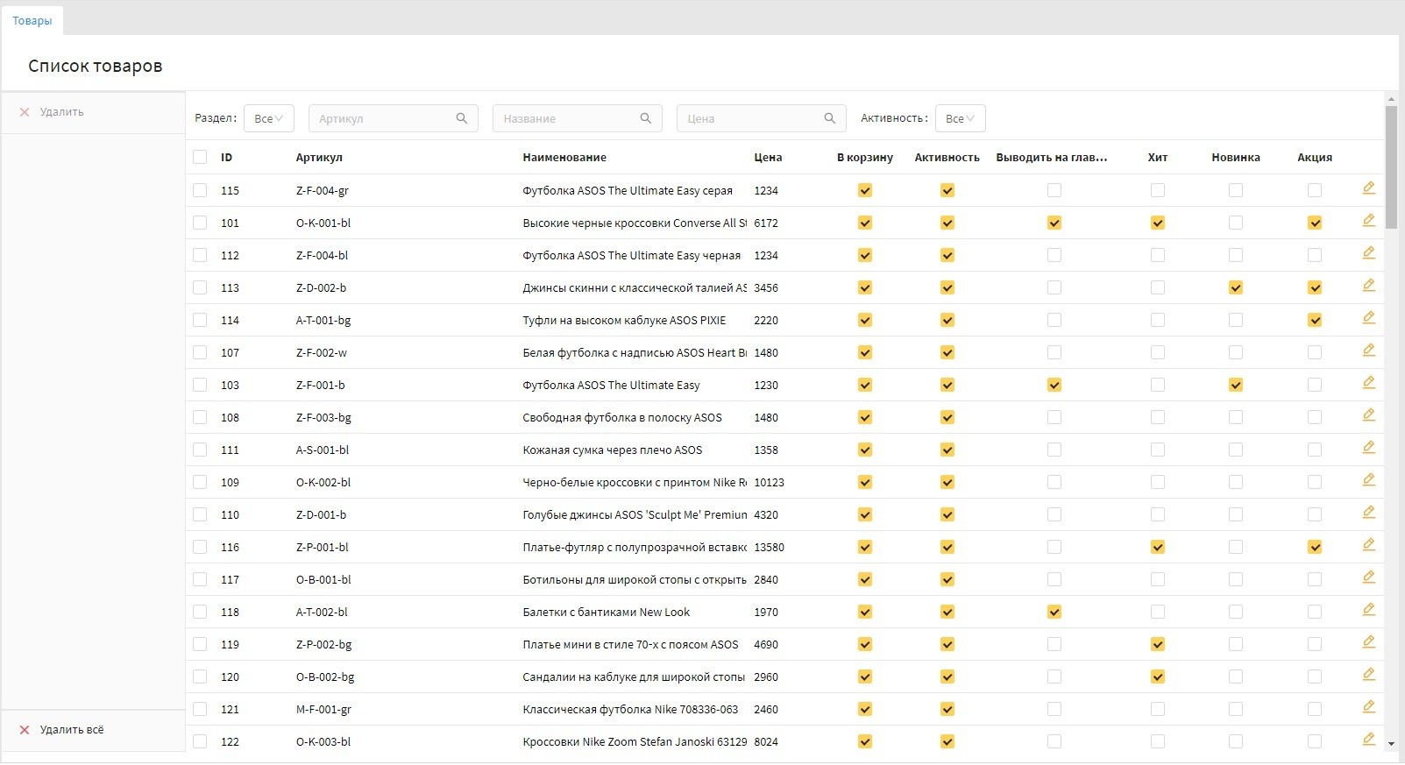The height and width of the screenshot is (765, 1405).
Task: Click the Удалить всё button
Action: click(x=72, y=730)
